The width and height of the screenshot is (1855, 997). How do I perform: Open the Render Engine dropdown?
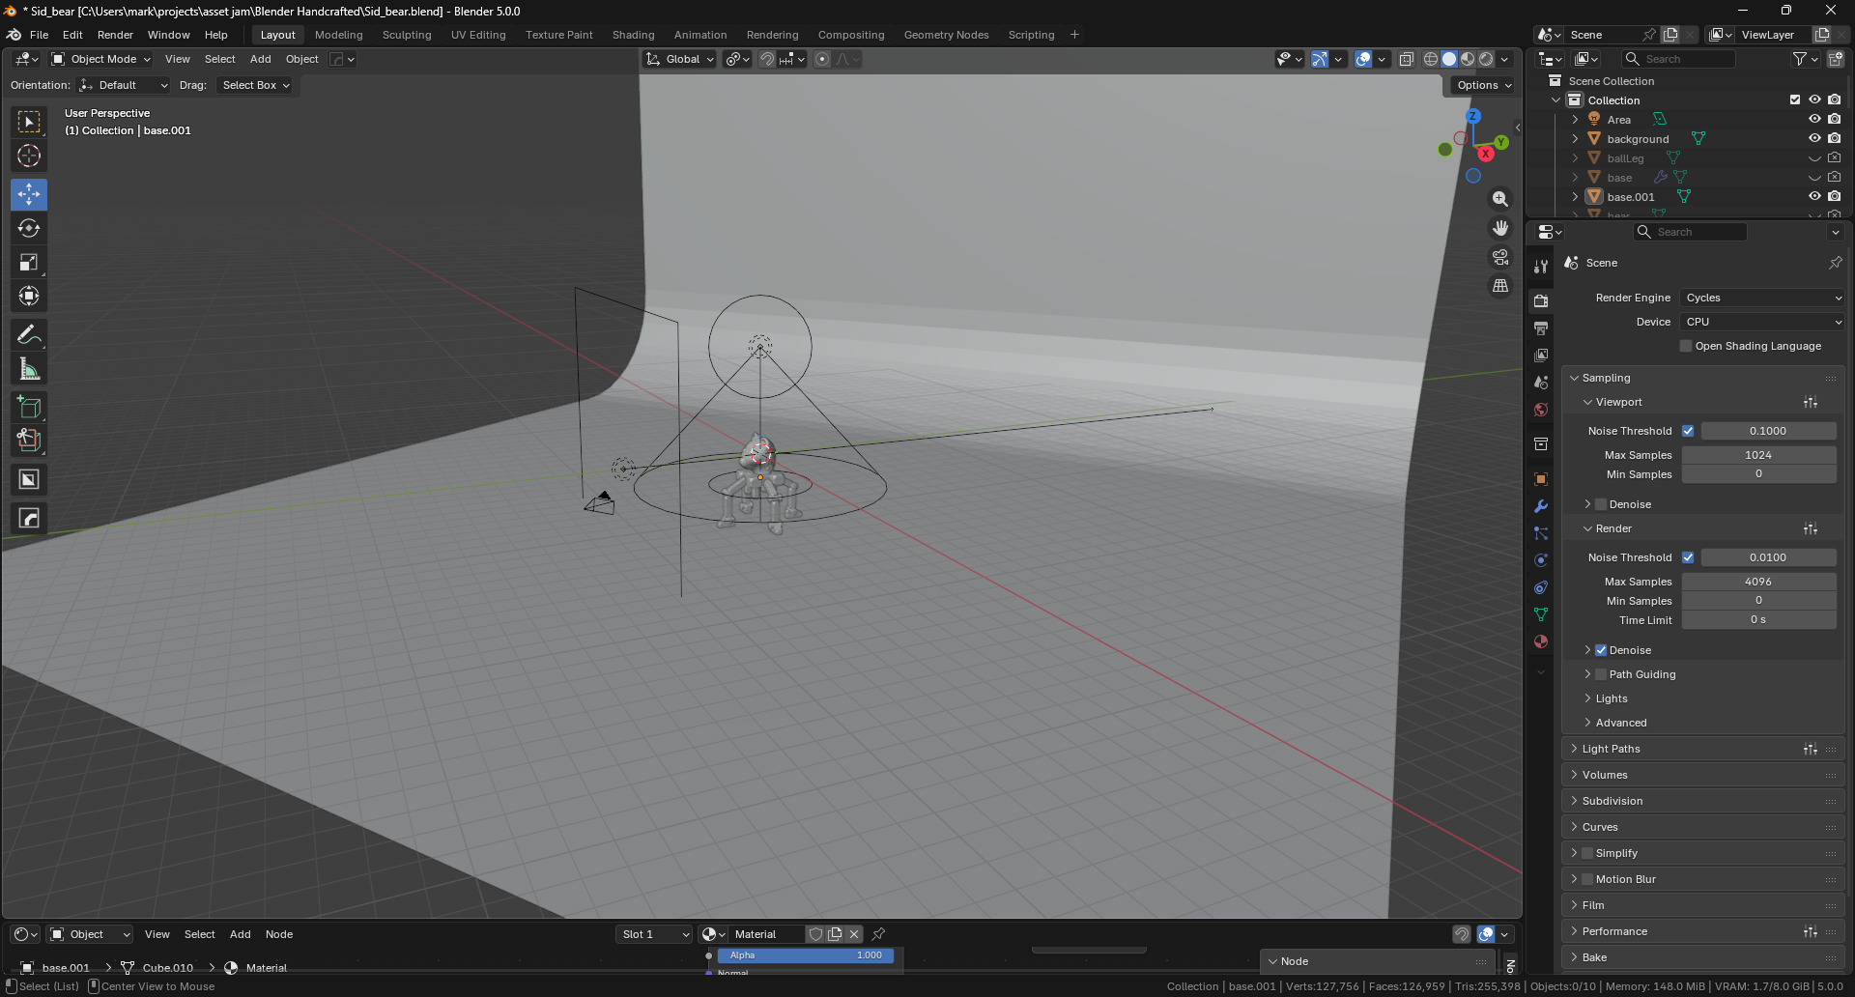(1762, 298)
